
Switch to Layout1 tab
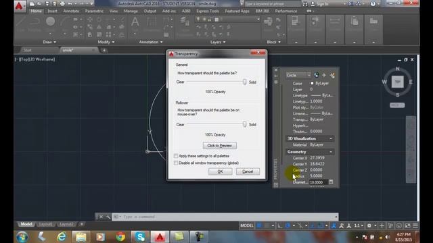(x=45, y=224)
